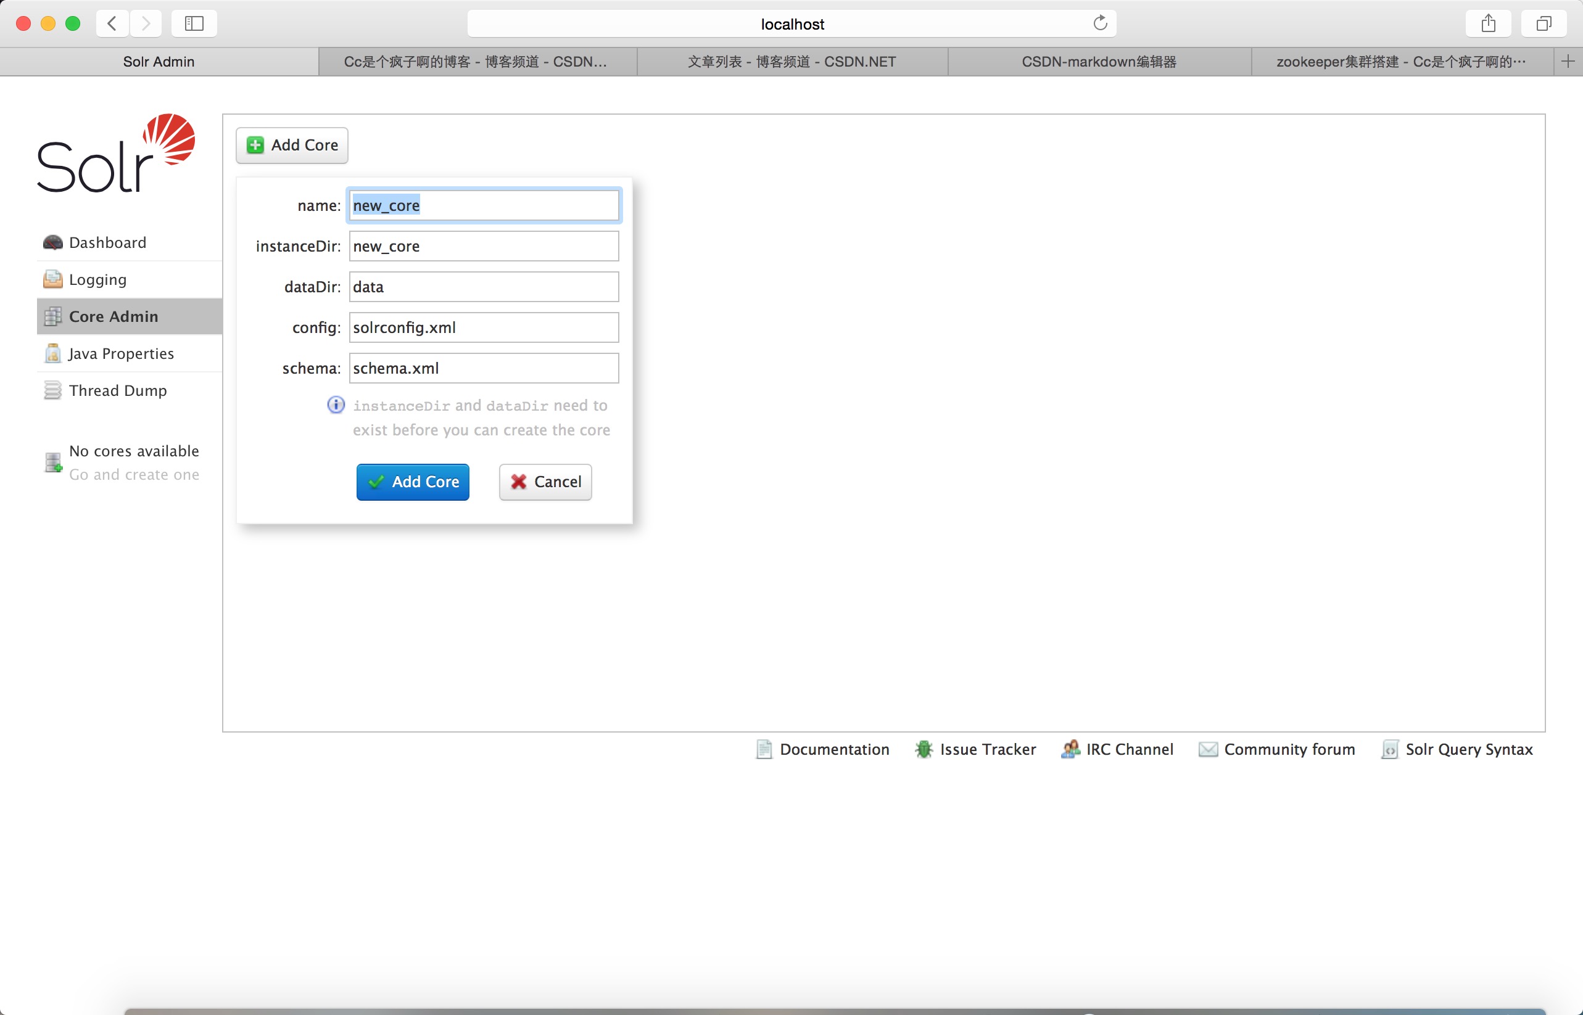Viewport: 1583px width, 1015px height.
Task: Click the Java Properties jar icon
Action: (x=52, y=353)
